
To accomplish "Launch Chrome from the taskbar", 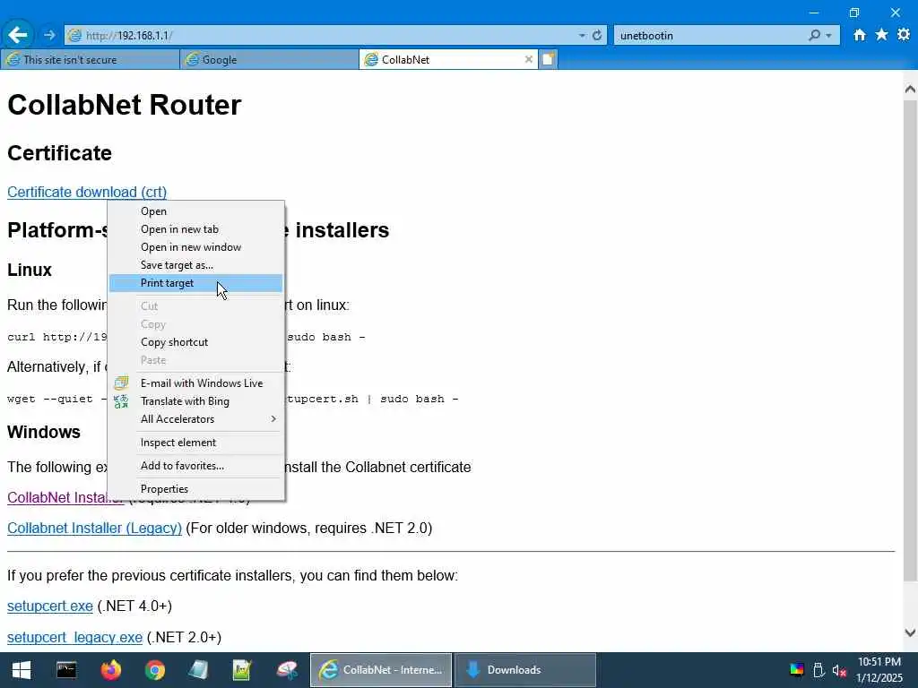I will (154, 670).
